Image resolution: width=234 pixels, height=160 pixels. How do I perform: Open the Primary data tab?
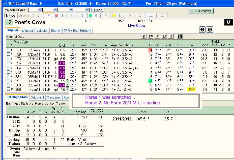pyautogui.click(x=85, y=30)
